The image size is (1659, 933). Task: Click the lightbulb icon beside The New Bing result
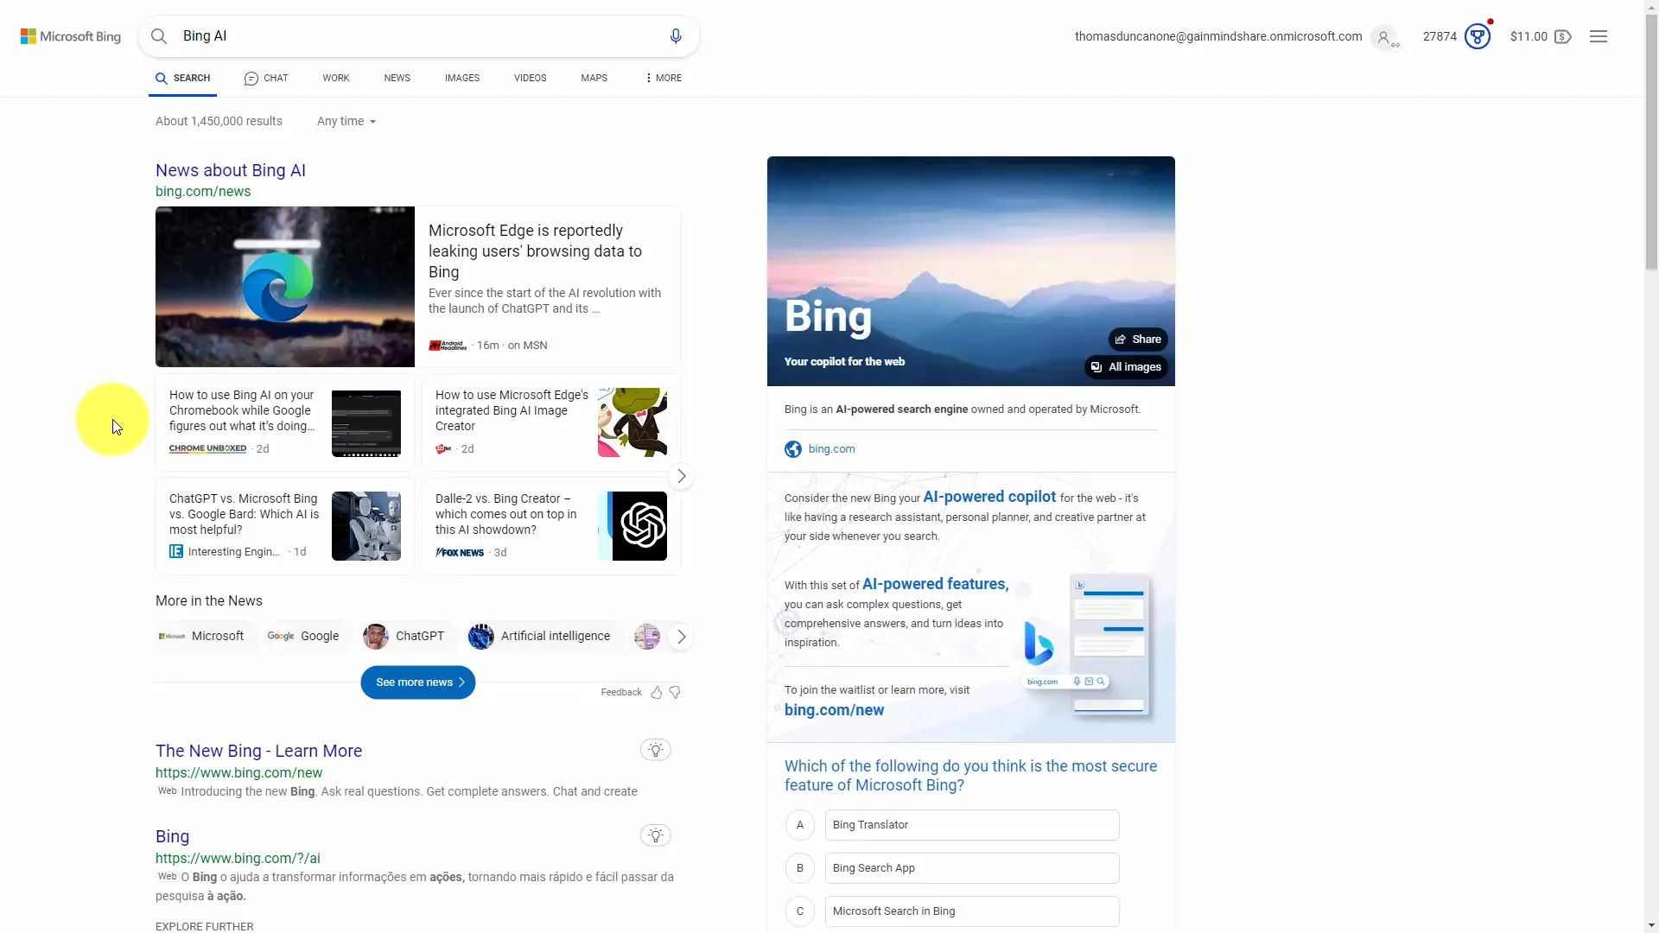coord(655,750)
